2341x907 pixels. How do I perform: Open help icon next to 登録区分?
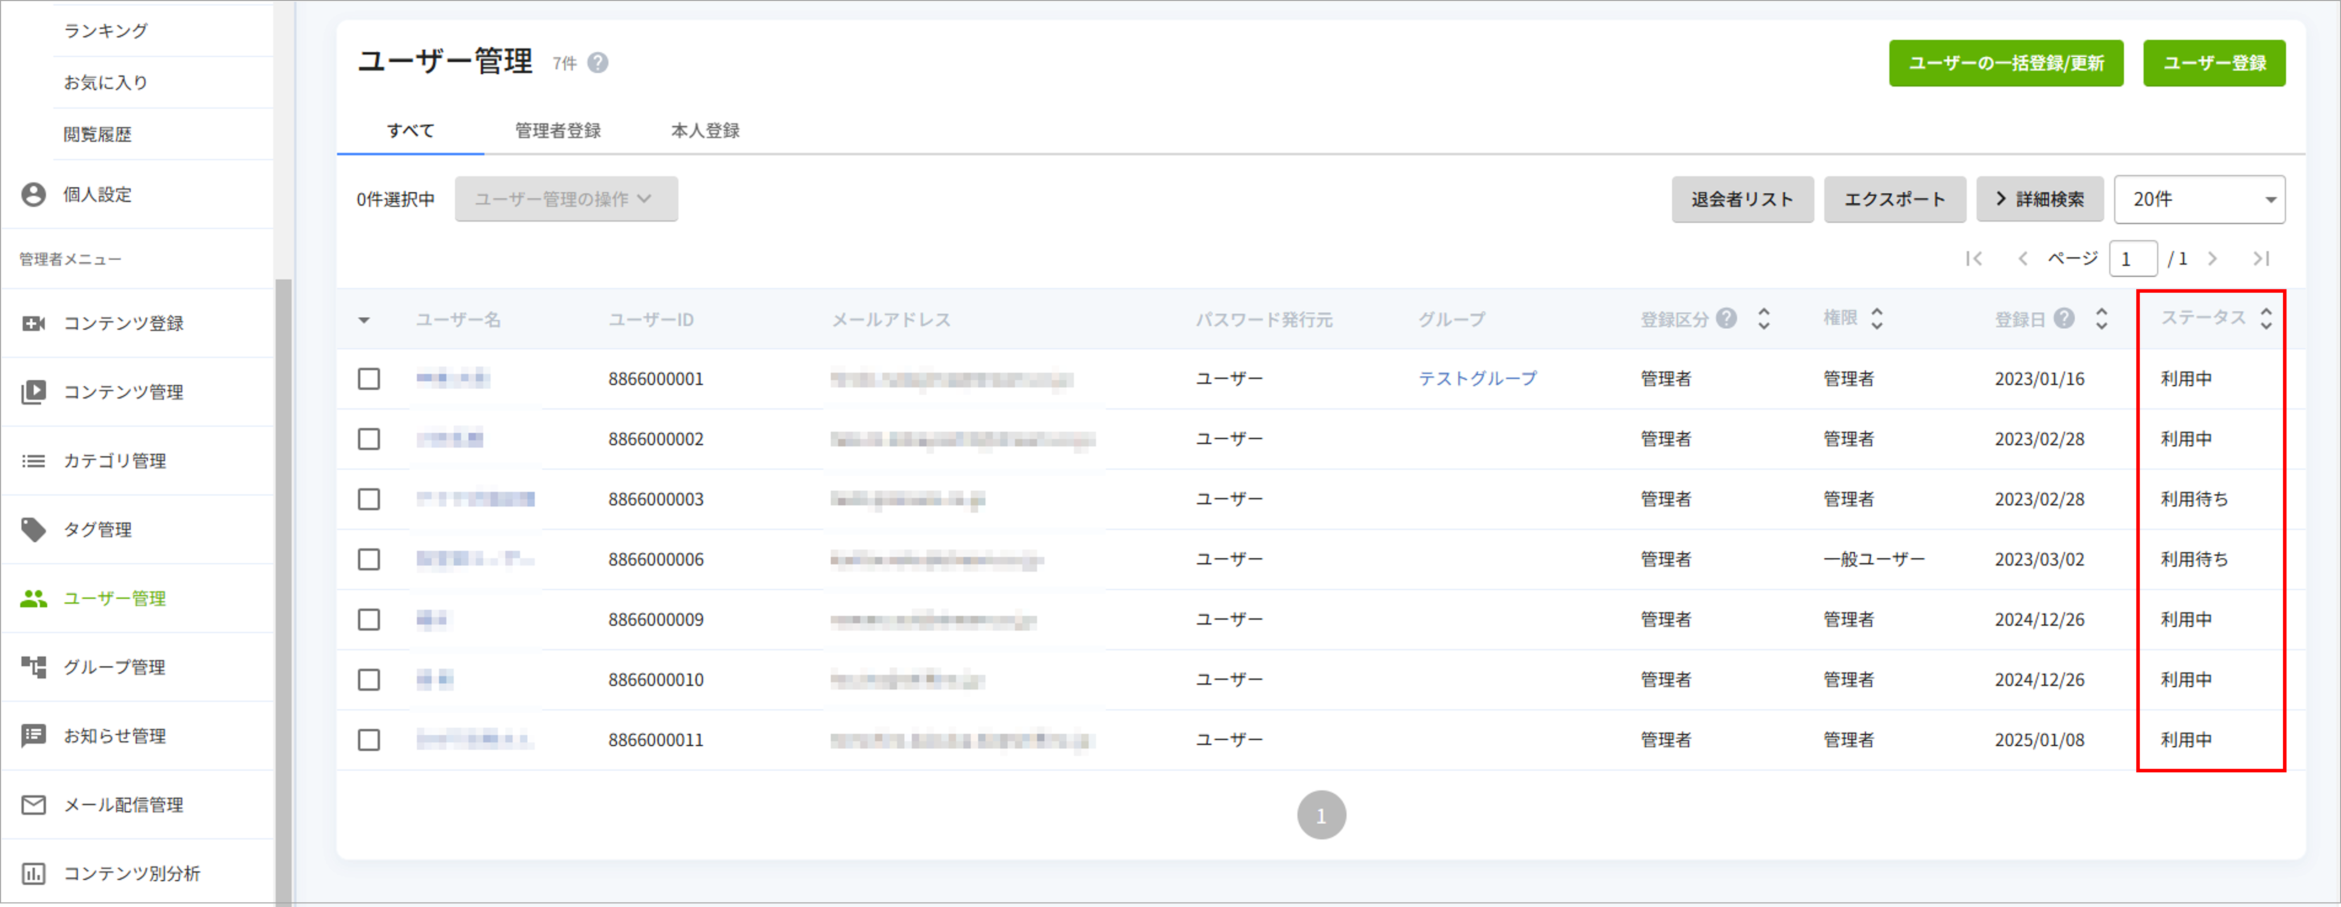[x=1727, y=318]
